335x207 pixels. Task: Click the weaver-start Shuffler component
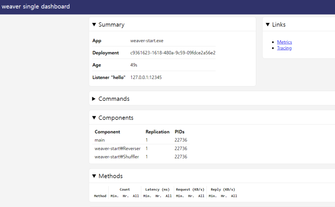[x=117, y=157]
